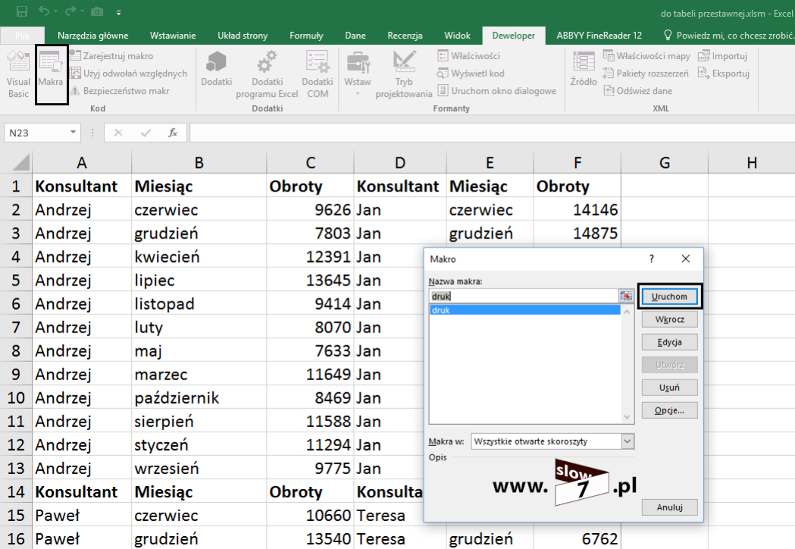795x549 pixels.
Task: Open Pakiety rozszerzeń
Action: [646, 73]
